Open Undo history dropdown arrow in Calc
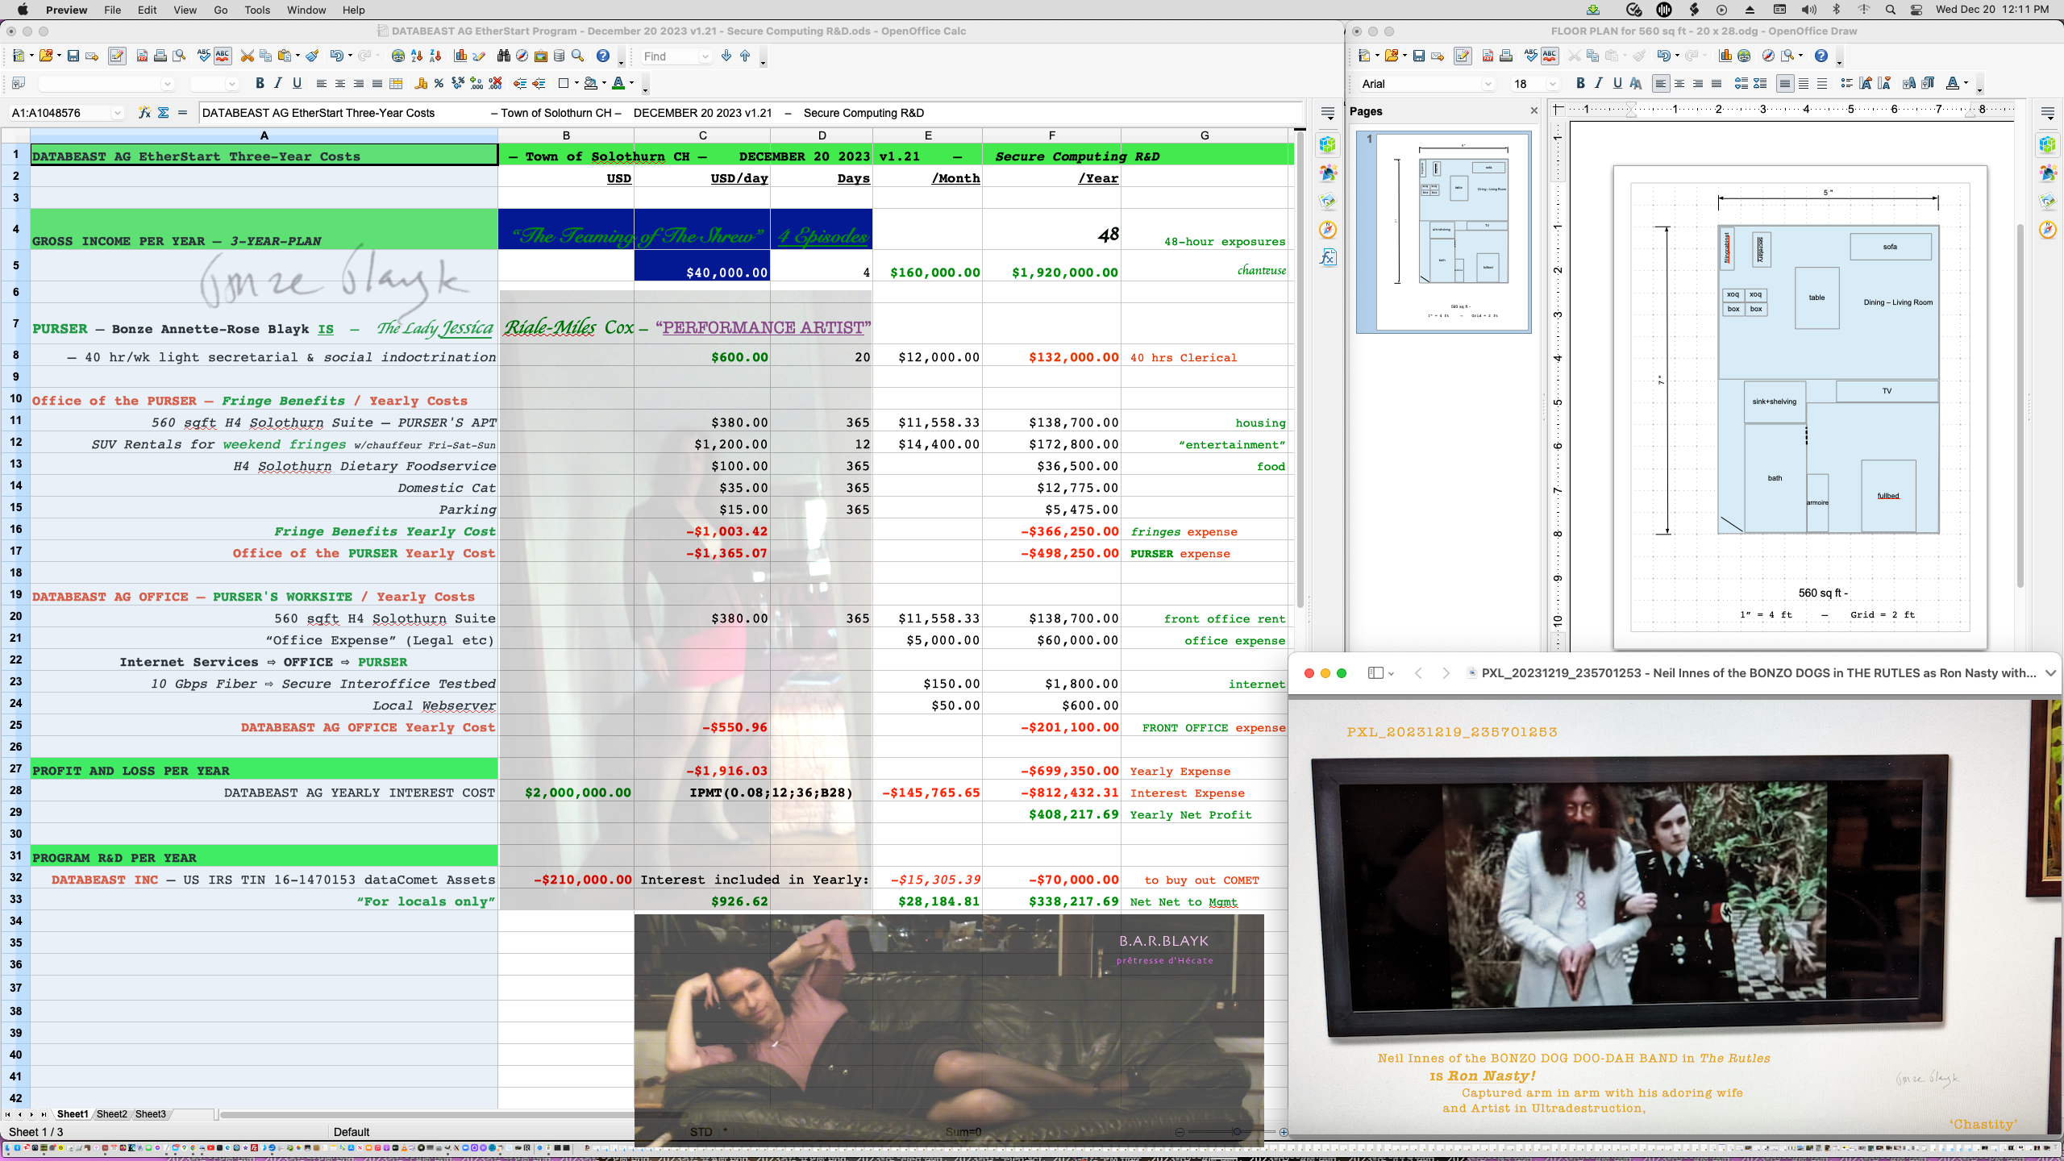 pos(350,56)
